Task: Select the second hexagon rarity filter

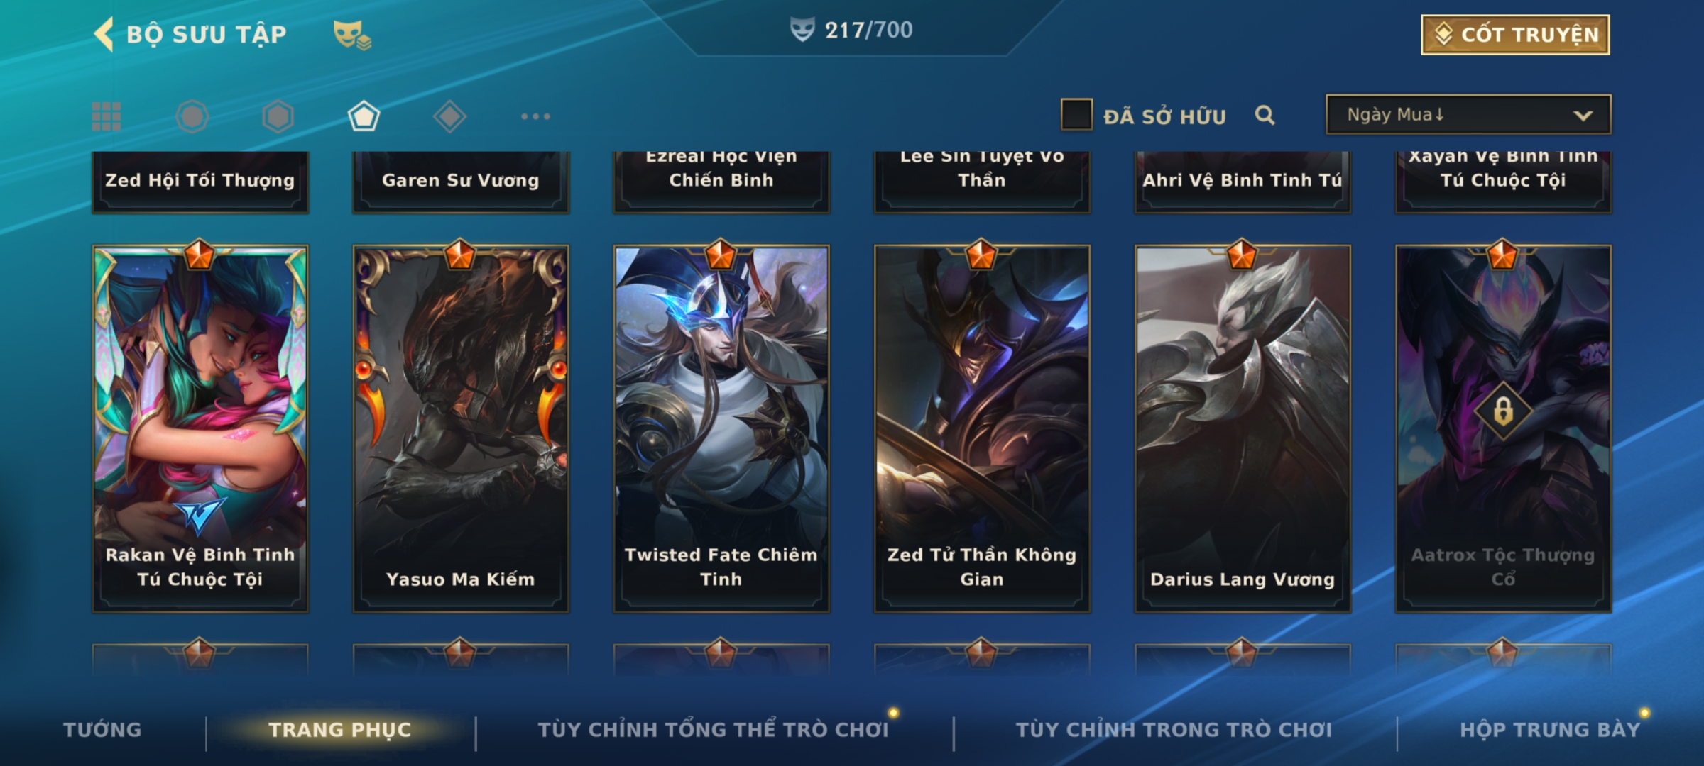Action: tap(278, 116)
